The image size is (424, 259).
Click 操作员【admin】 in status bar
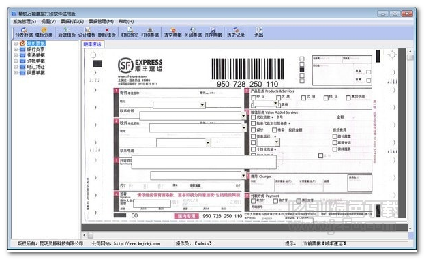[x=194, y=244]
